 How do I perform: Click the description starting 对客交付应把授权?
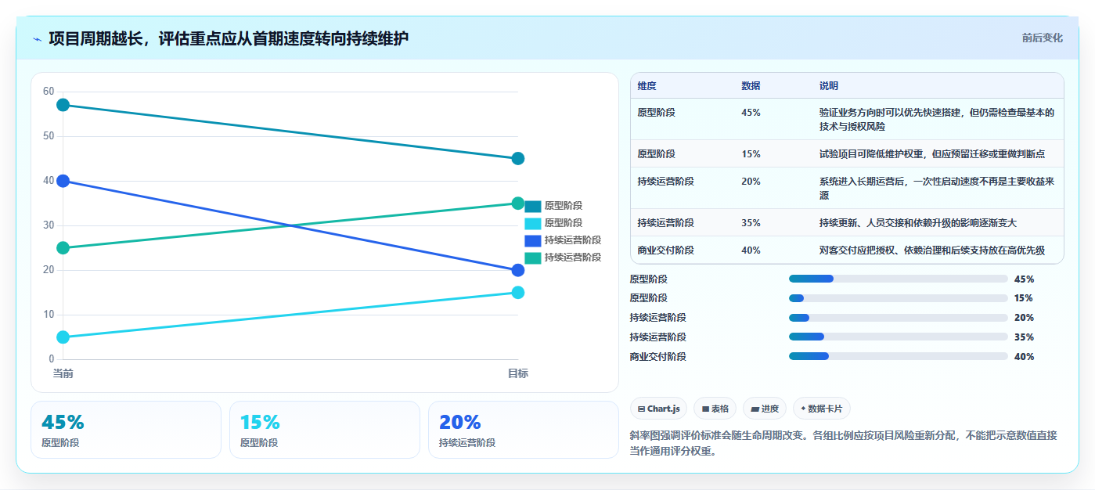pyautogui.click(x=932, y=250)
